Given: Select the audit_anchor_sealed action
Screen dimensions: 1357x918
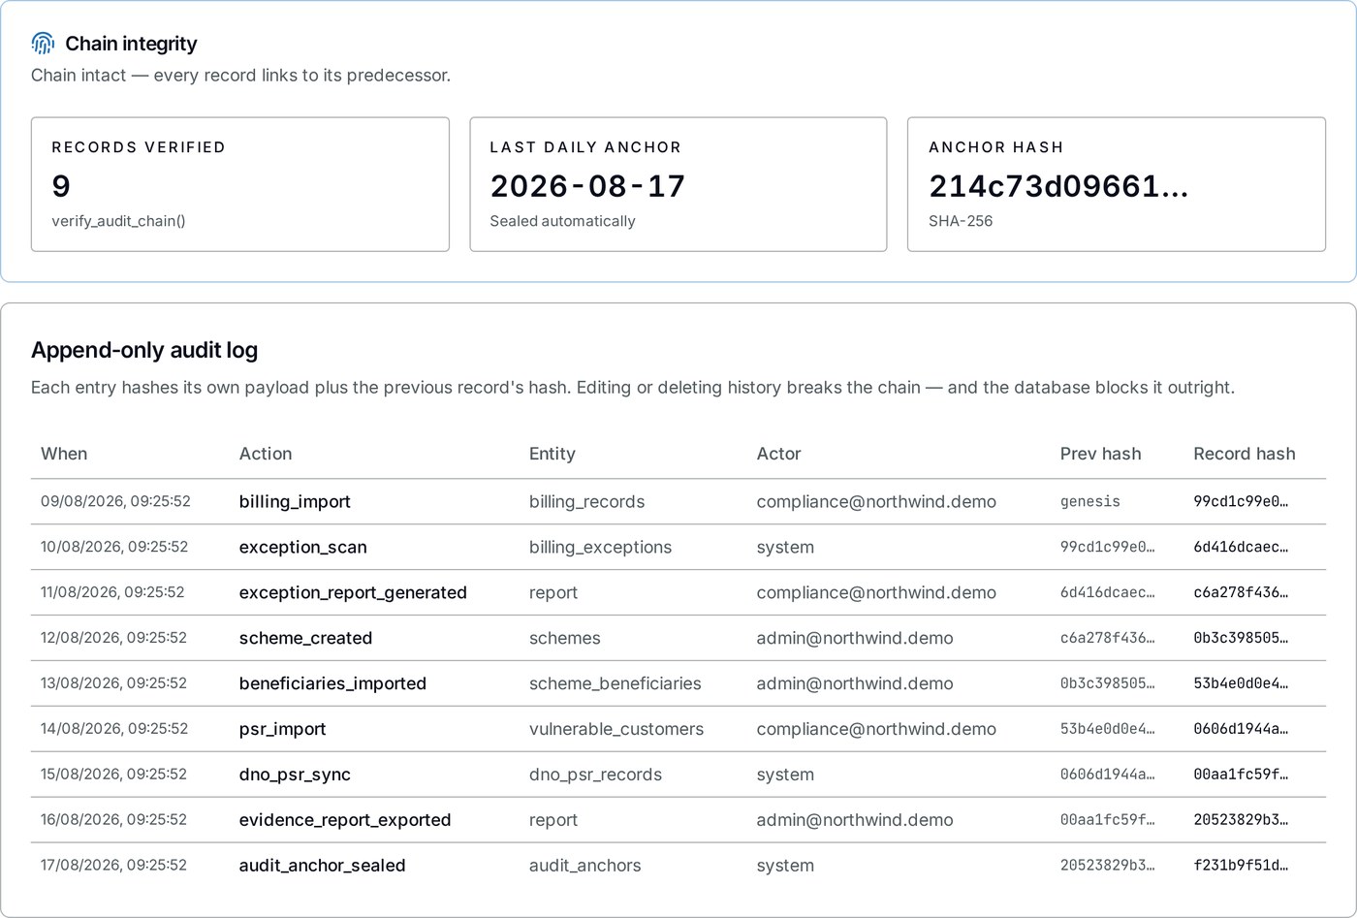Looking at the screenshot, I should [322, 866].
